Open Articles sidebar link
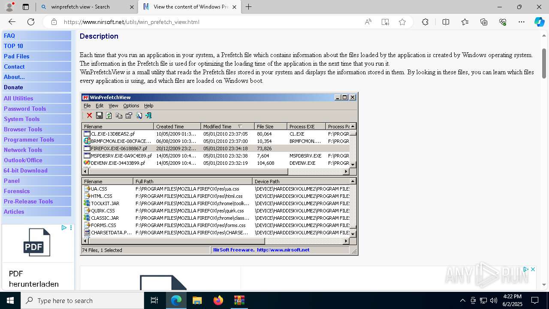Viewport: 549px width, 309px height. (x=14, y=212)
